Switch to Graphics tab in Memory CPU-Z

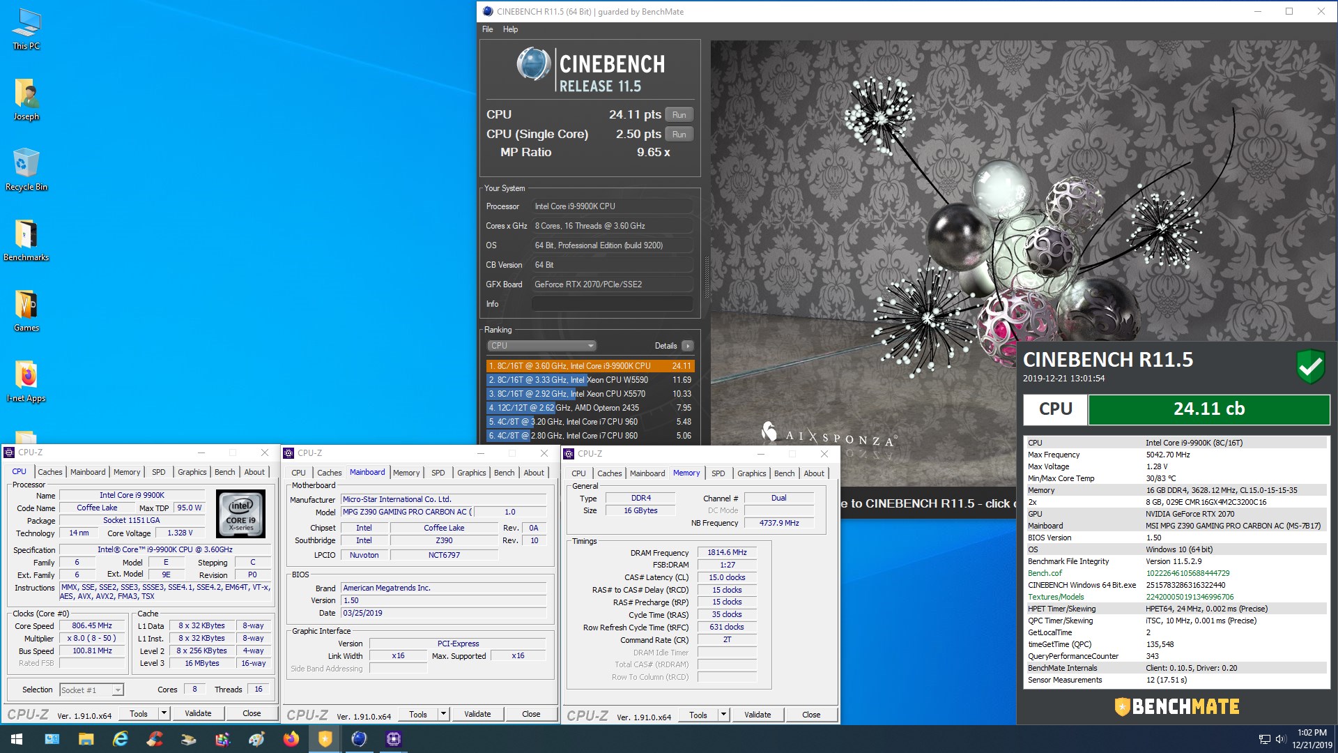[x=751, y=473]
